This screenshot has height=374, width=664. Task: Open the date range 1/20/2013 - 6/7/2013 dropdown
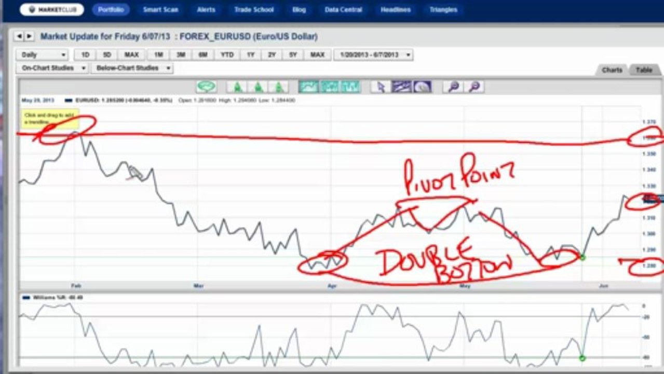pyautogui.click(x=373, y=55)
